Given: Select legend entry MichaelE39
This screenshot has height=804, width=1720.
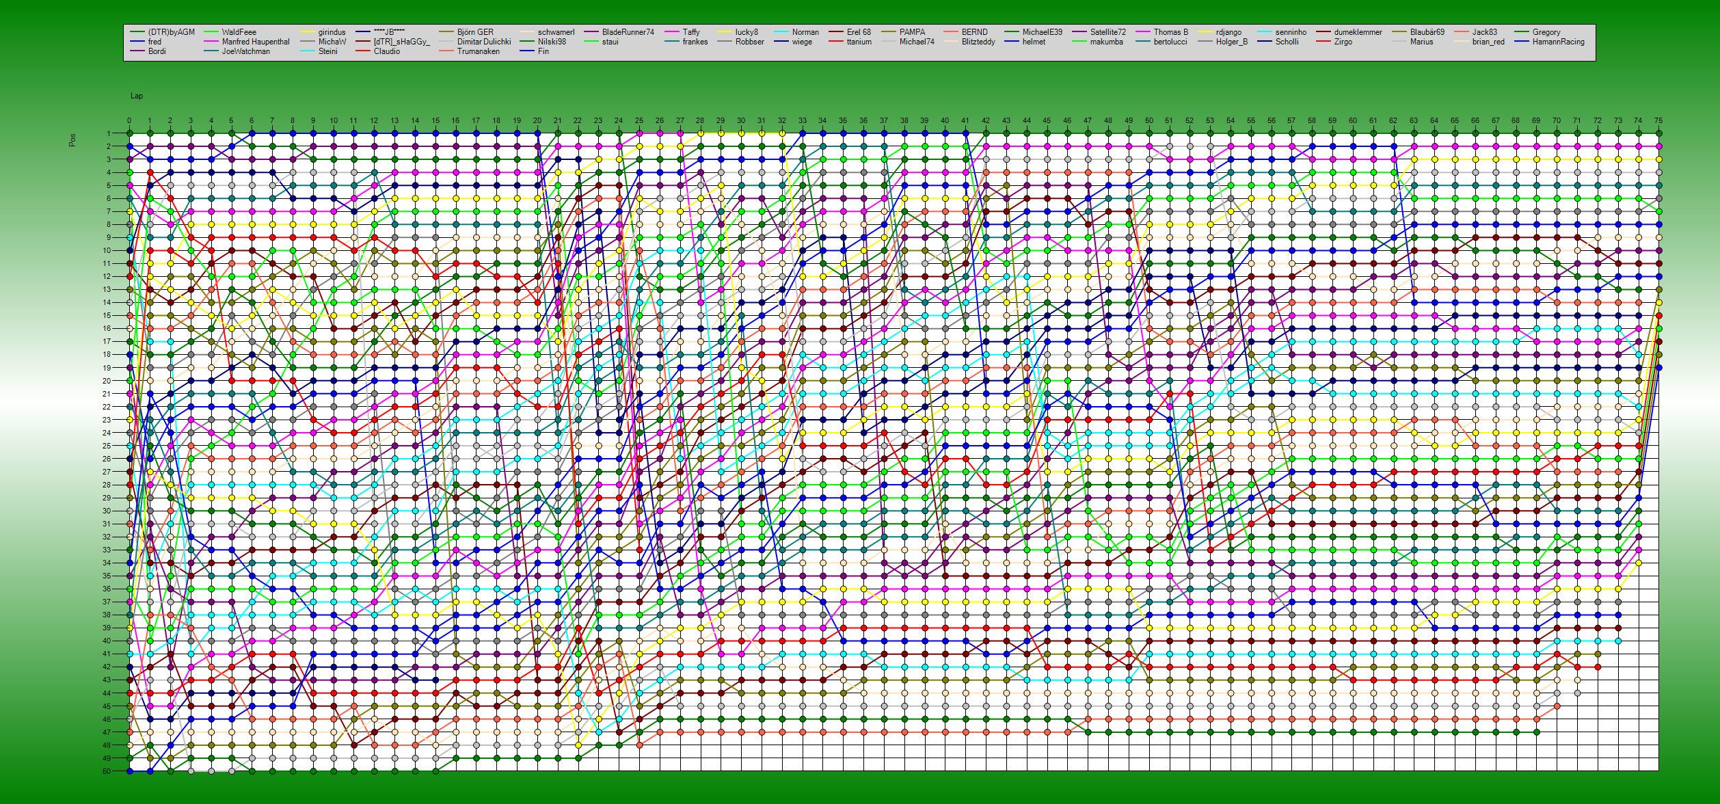Looking at the screenshot, I should coord(1042,32).
